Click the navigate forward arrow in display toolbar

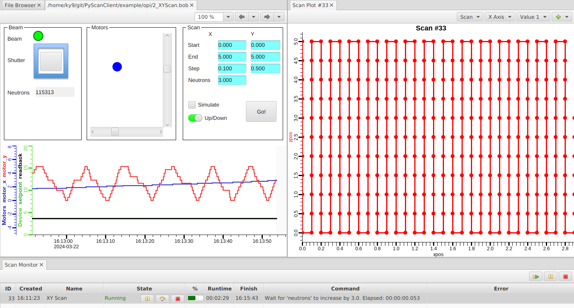267,17
